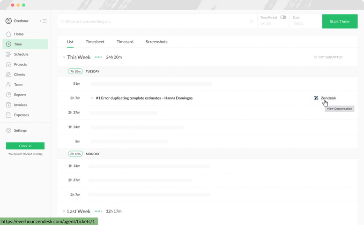The height and width of the screenshot is (225, 364).
Task: Click the NOT SUBMITTED status label
Action: [330, 57]
